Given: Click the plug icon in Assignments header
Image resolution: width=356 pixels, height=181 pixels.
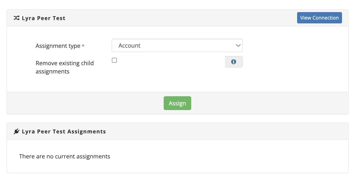Looking at the screenshot, I should point(17,131).
